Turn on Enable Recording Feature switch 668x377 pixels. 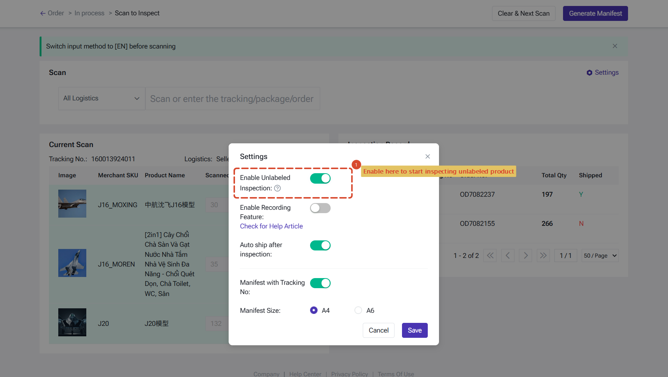tap(320, 208)
